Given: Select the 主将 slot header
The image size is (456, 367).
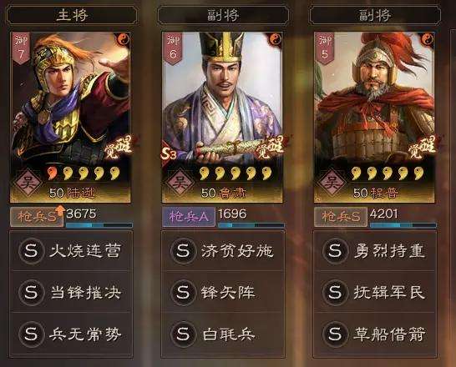Looking at the screenshot, I should (x=72, y=15).
